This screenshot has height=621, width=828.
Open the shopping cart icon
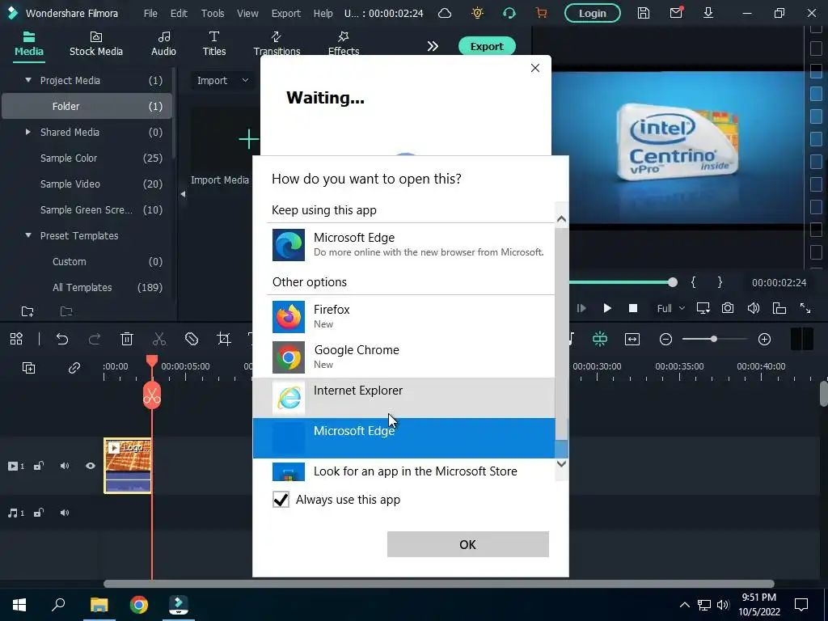pos(541,13)
